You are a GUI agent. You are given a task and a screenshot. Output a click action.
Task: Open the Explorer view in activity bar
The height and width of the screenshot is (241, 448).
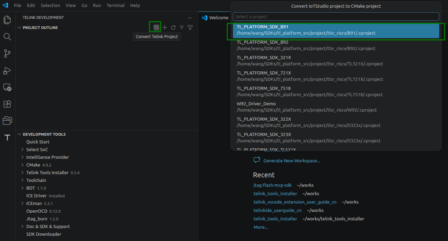(x=7, y=20)
